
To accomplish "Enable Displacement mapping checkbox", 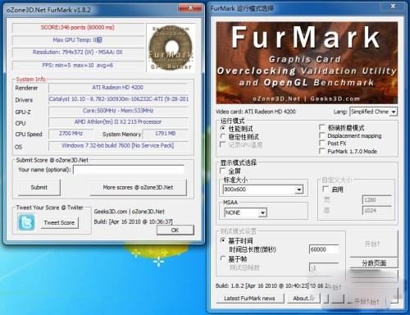I will tap(322, 135).
